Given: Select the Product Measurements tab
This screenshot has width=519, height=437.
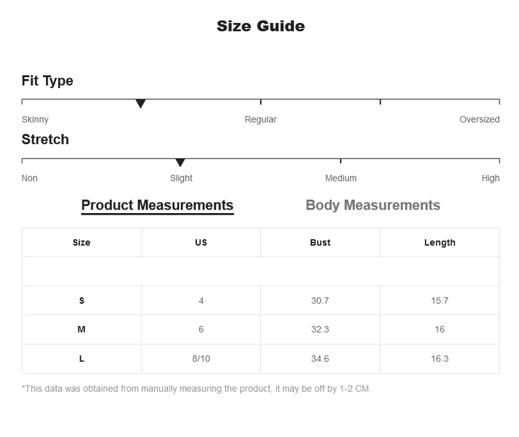Looking at the screenshot, I should point(157,205).
